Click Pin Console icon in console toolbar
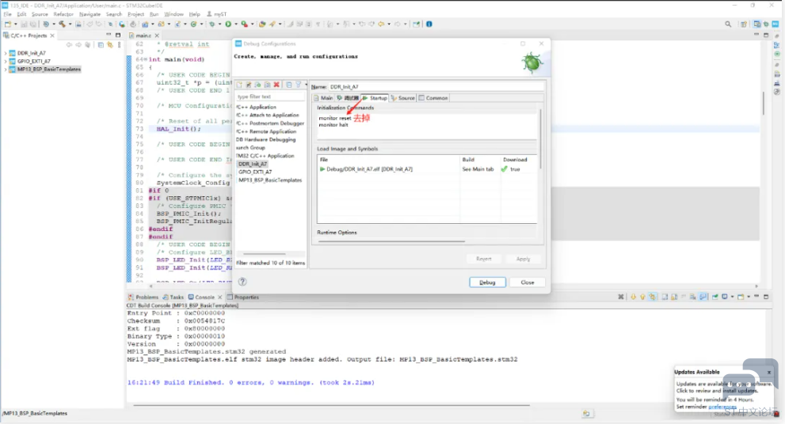The height and width of the screenshot is (424, 785). (x=715, y=297)
